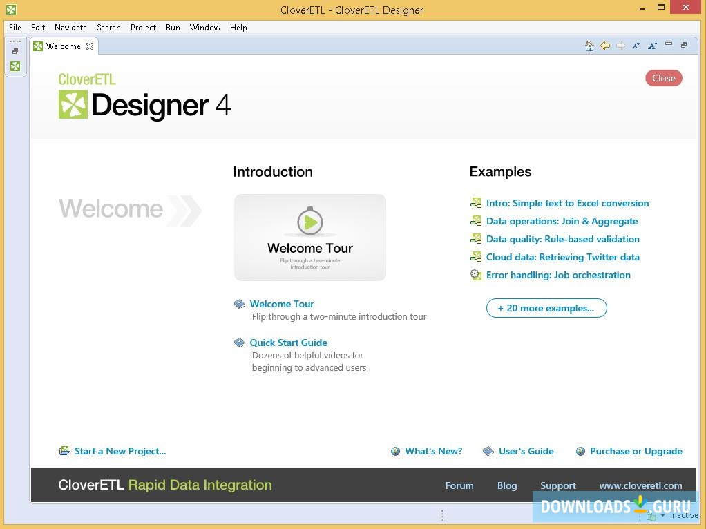706x529 pixels.
Task: Click the minimize icon of the Welcome view
Action: (x=667, y=45)
